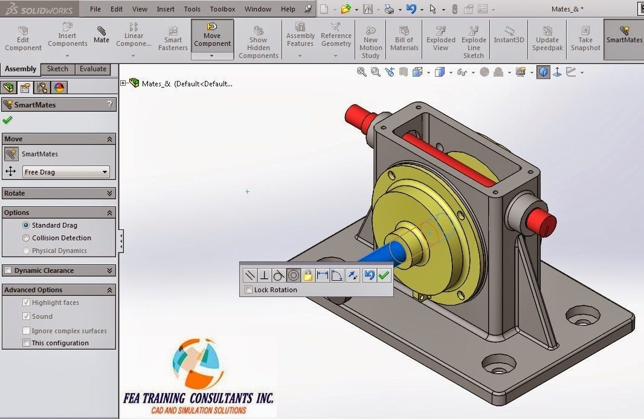Flip mate alignment in popup toolbar

click(x=353, y=275)
